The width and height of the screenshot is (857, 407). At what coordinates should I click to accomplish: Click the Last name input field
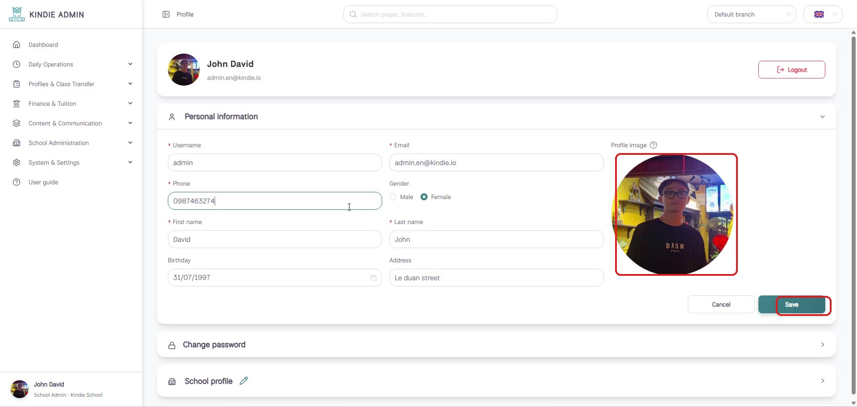496,239
